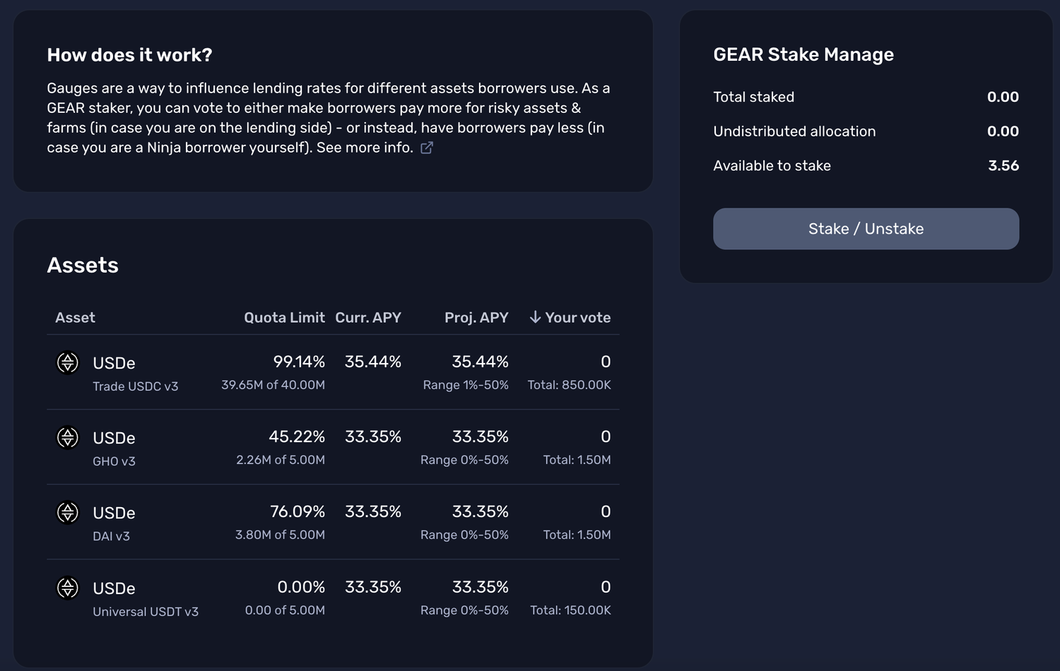The image size is (1060, 671).
Task: Sort assets by Proj. APY column
Action: tap(476, 318)
